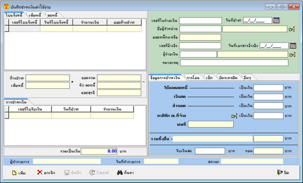Minimize the payment record window

click(271, 7)
